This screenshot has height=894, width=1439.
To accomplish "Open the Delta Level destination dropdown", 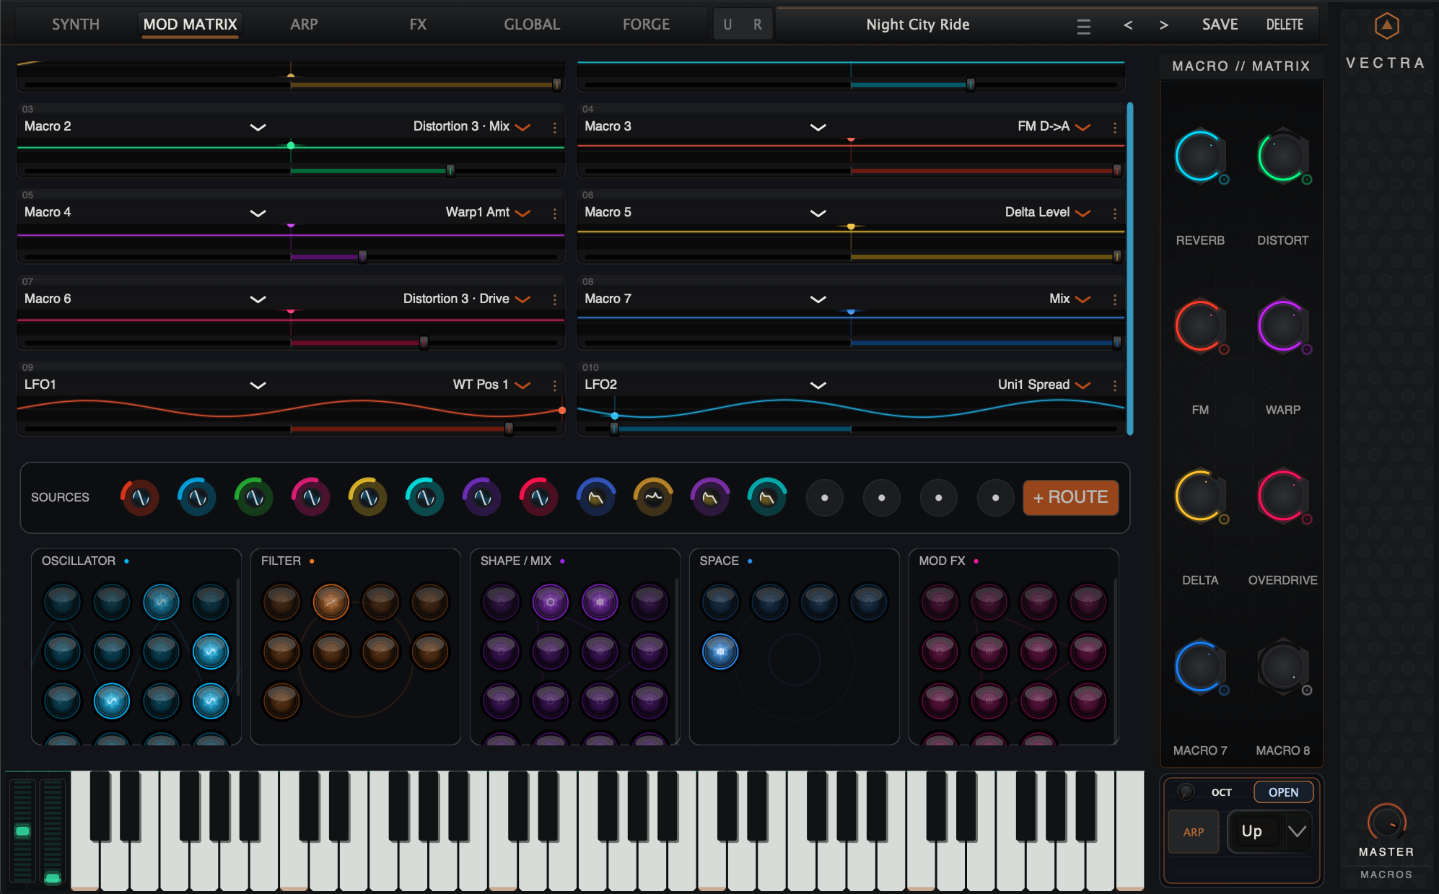I will click(1082, 213).
